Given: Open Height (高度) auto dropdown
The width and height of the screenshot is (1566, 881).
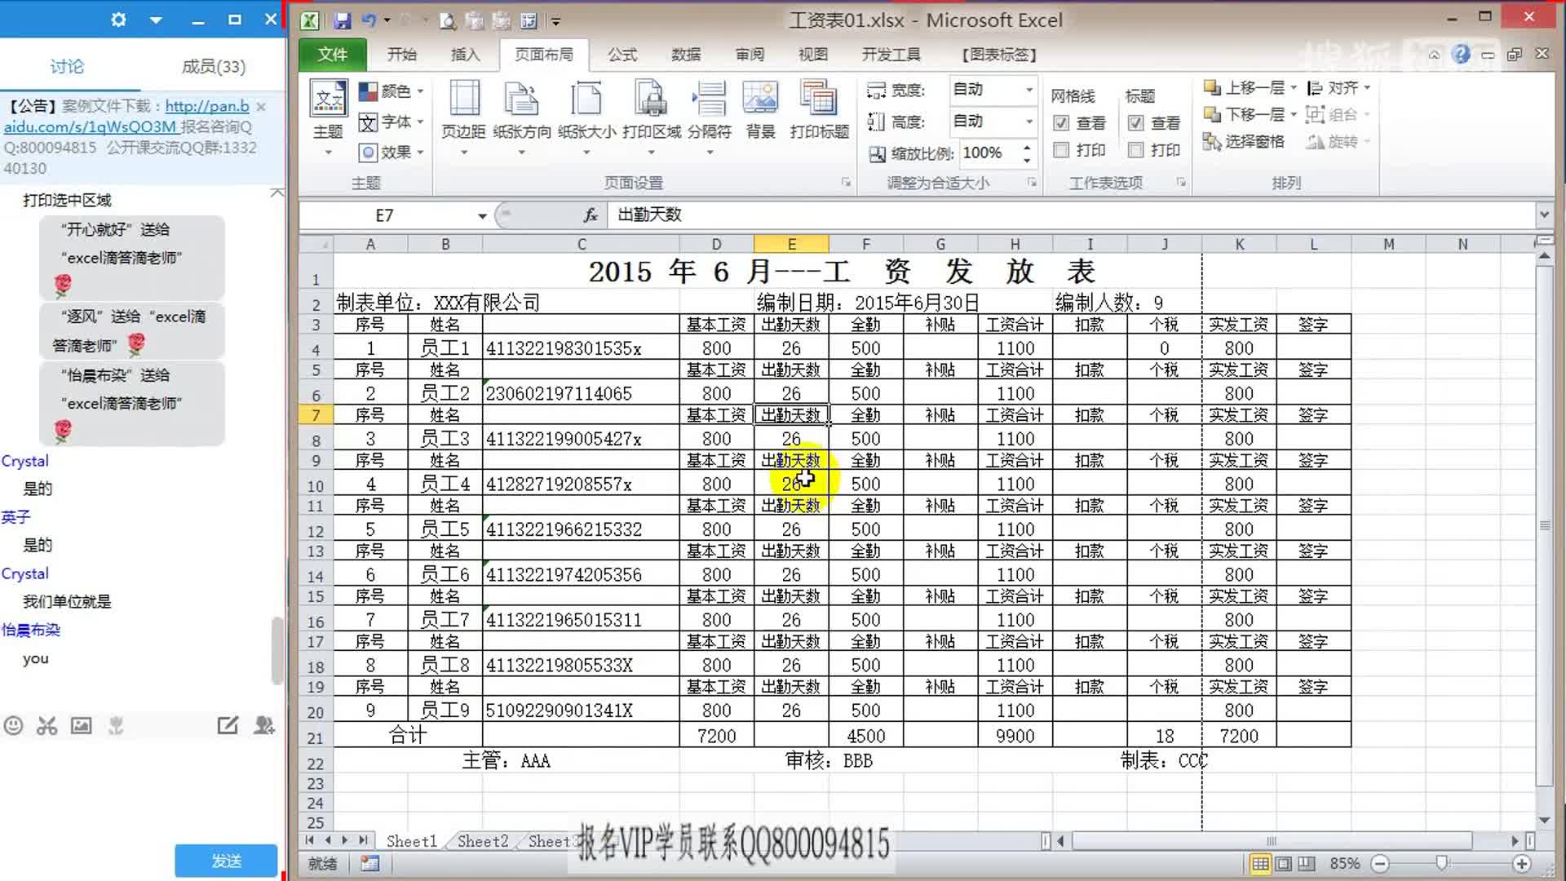Looking at the screenshot, I should click(x=1029, y=121).
